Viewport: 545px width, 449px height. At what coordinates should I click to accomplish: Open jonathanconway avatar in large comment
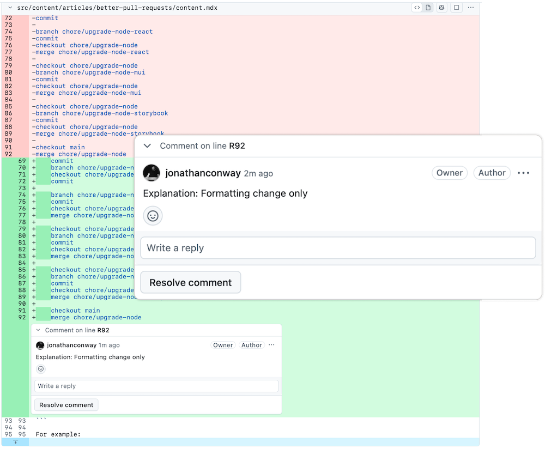pyautogui.click(x=152, y=173)
